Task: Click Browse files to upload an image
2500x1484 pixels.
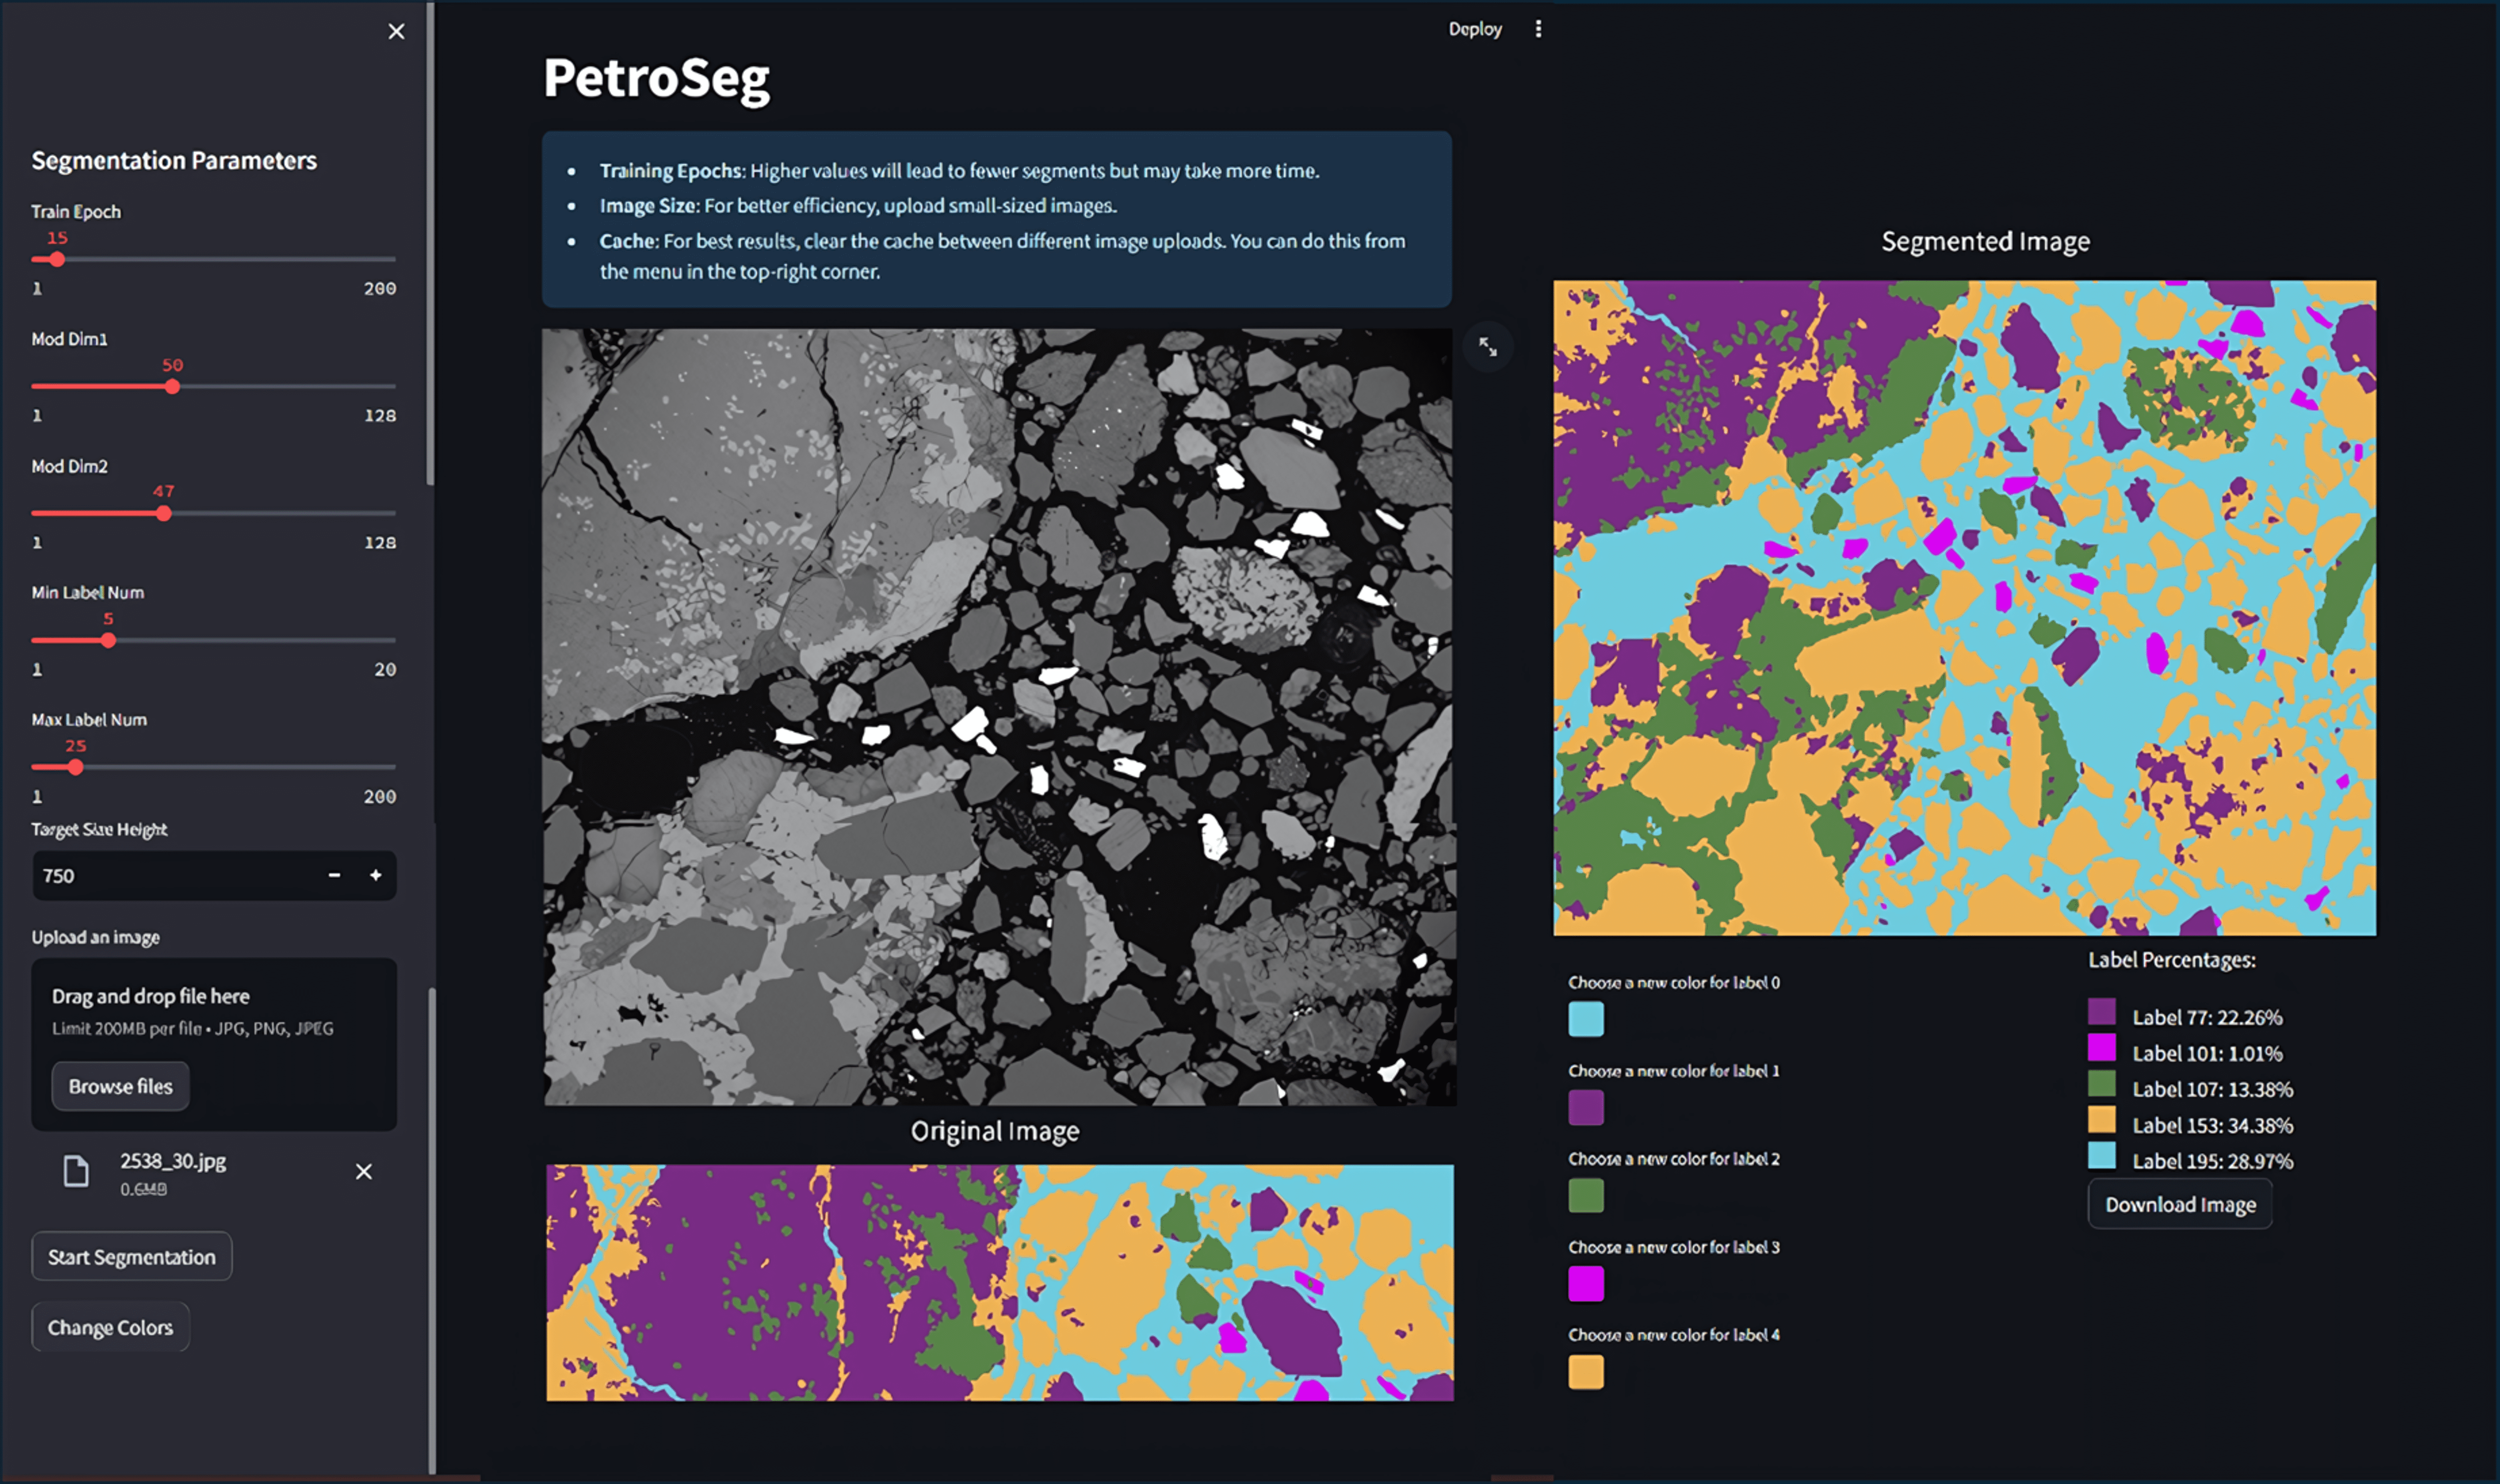Action: (120, 1086)
